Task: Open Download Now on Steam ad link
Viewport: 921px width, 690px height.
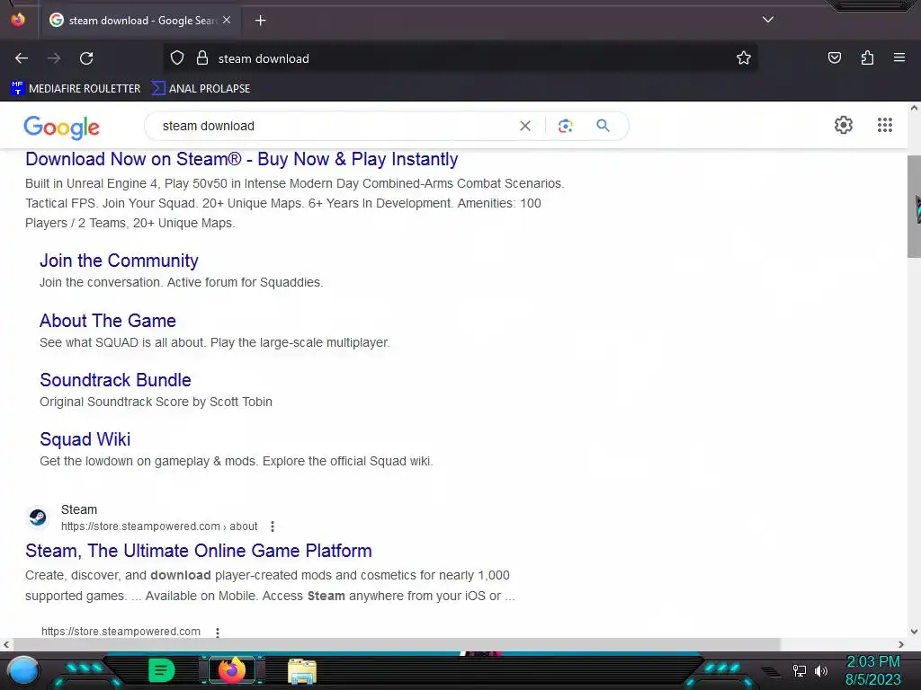Action: click(241, 159)
